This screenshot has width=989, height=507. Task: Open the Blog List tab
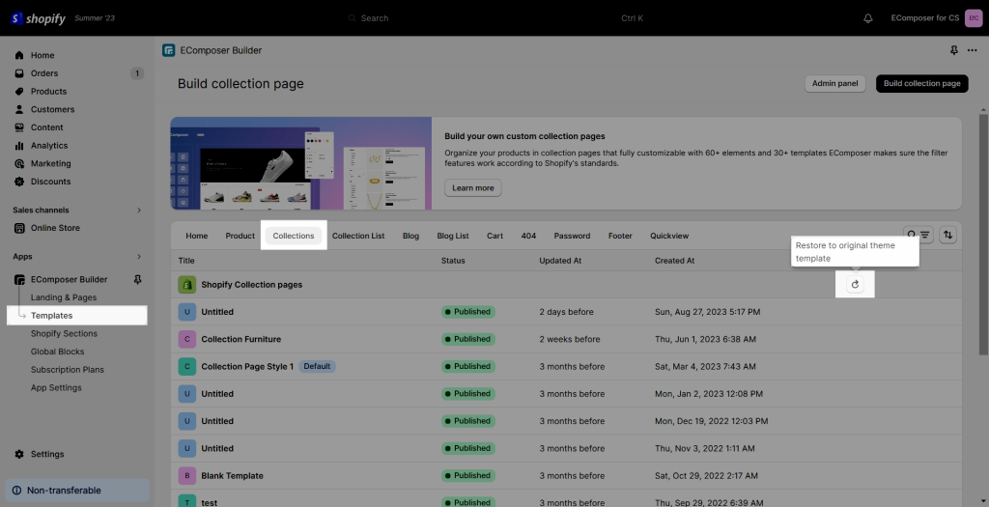coord(453,236)
